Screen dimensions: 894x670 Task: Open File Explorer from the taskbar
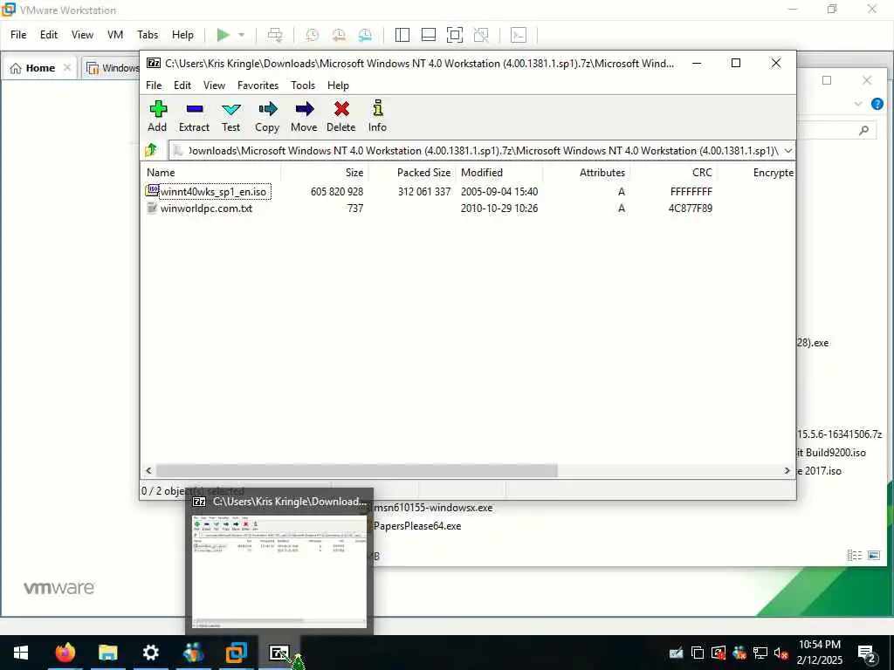tap(107, 653)
